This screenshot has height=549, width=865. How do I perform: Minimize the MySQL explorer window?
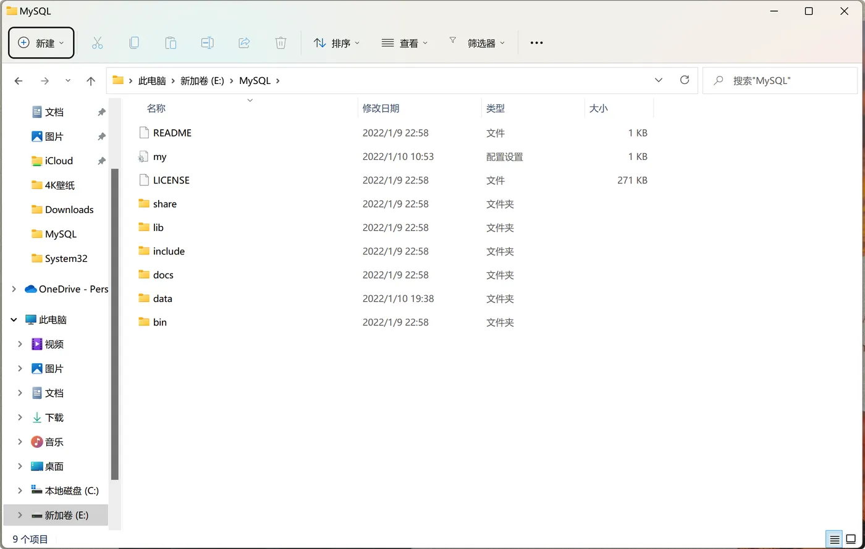pos(773,11)
